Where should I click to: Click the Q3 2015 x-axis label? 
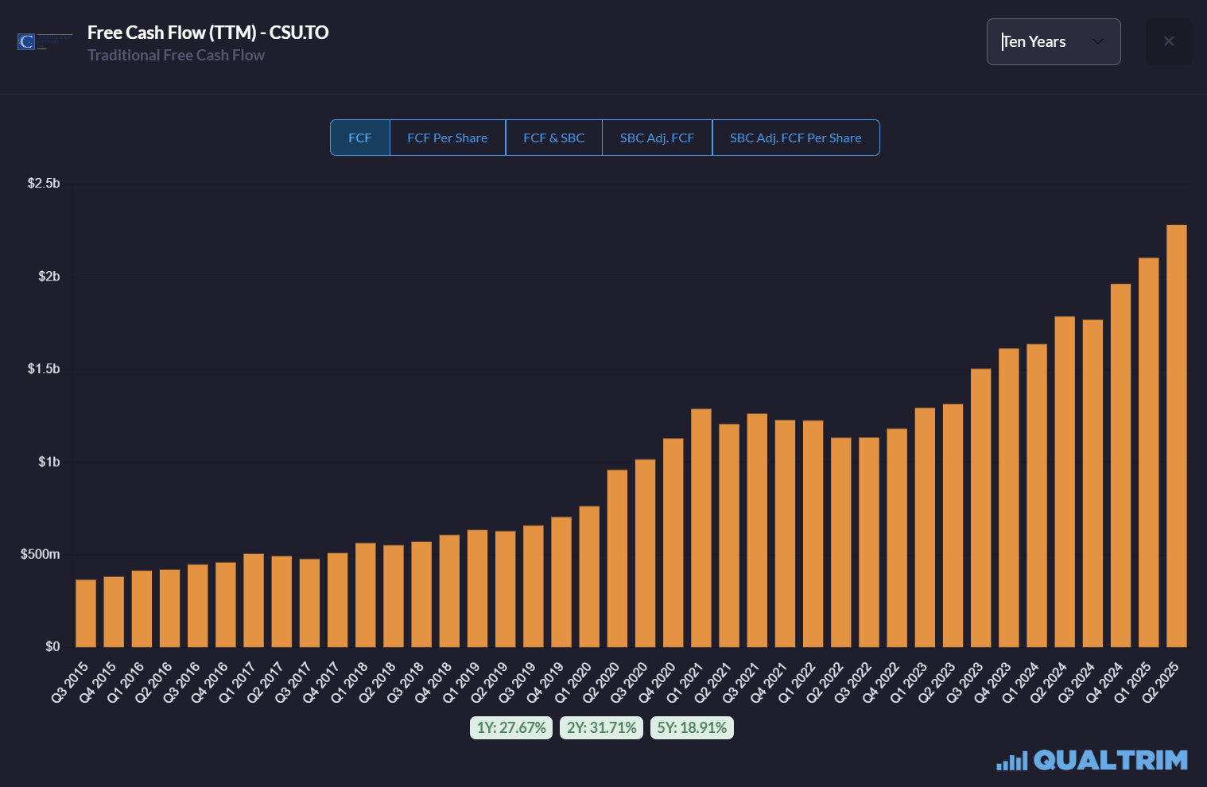(71, 681)
